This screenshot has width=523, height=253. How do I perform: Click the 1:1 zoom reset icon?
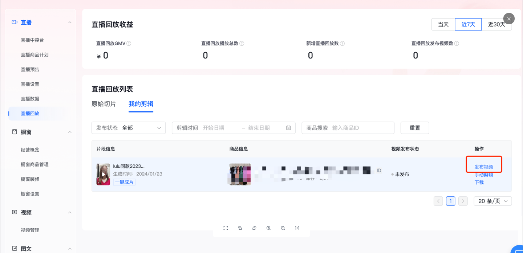pos(297,228)
